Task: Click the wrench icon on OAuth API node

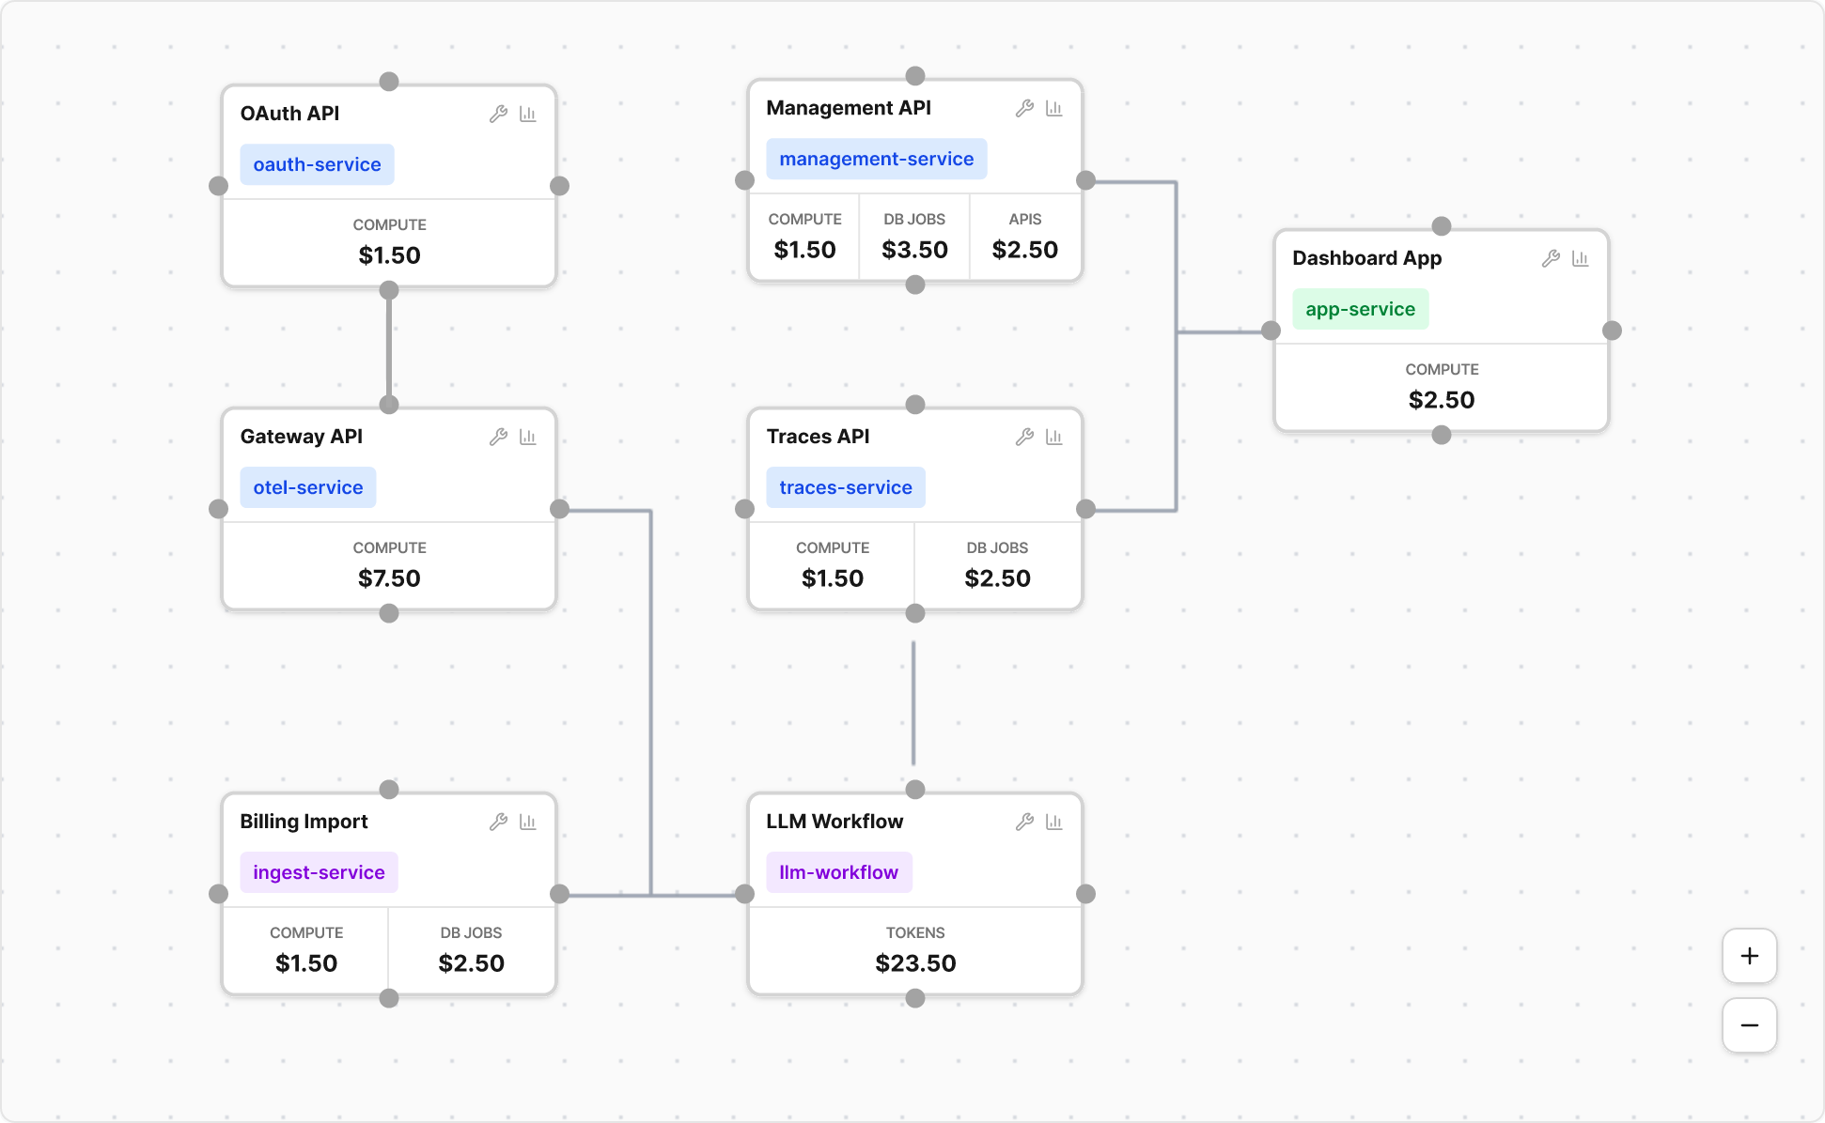Action: point(498,114)
